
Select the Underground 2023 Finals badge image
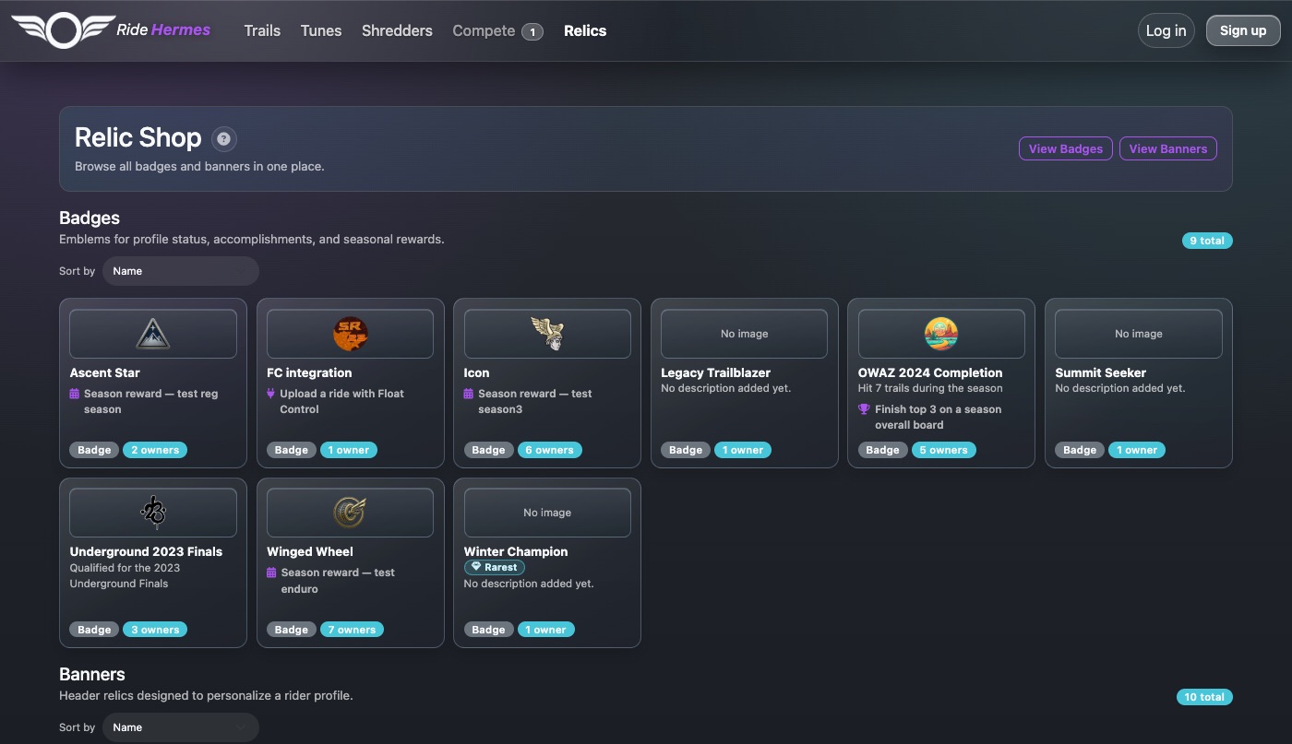point(153,513)
